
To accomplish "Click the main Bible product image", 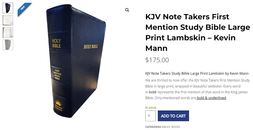I will (x=76, y=61).
